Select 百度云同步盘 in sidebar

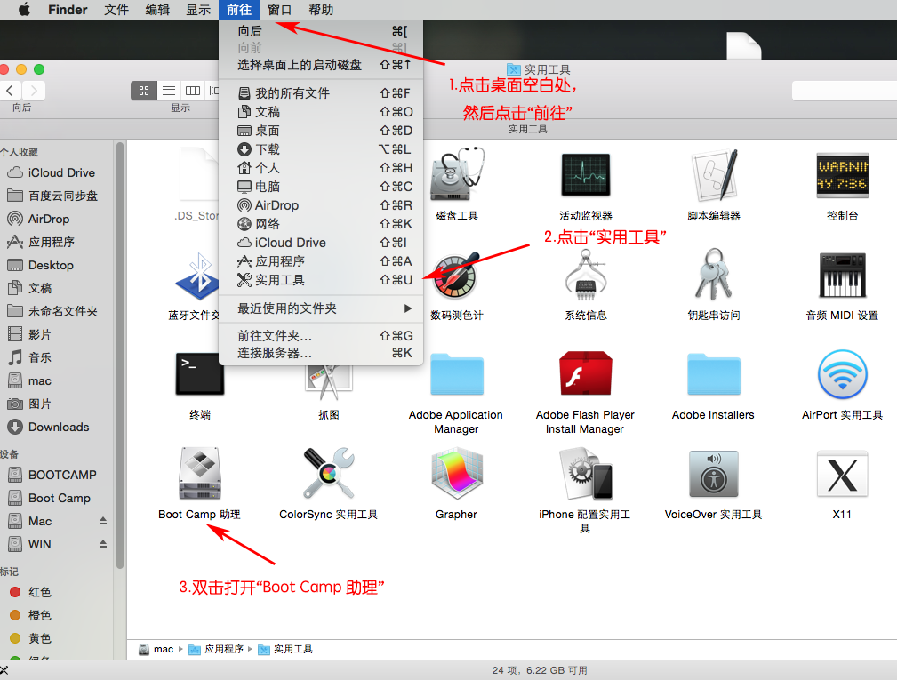pyautogui.click(x=57, y=196)
